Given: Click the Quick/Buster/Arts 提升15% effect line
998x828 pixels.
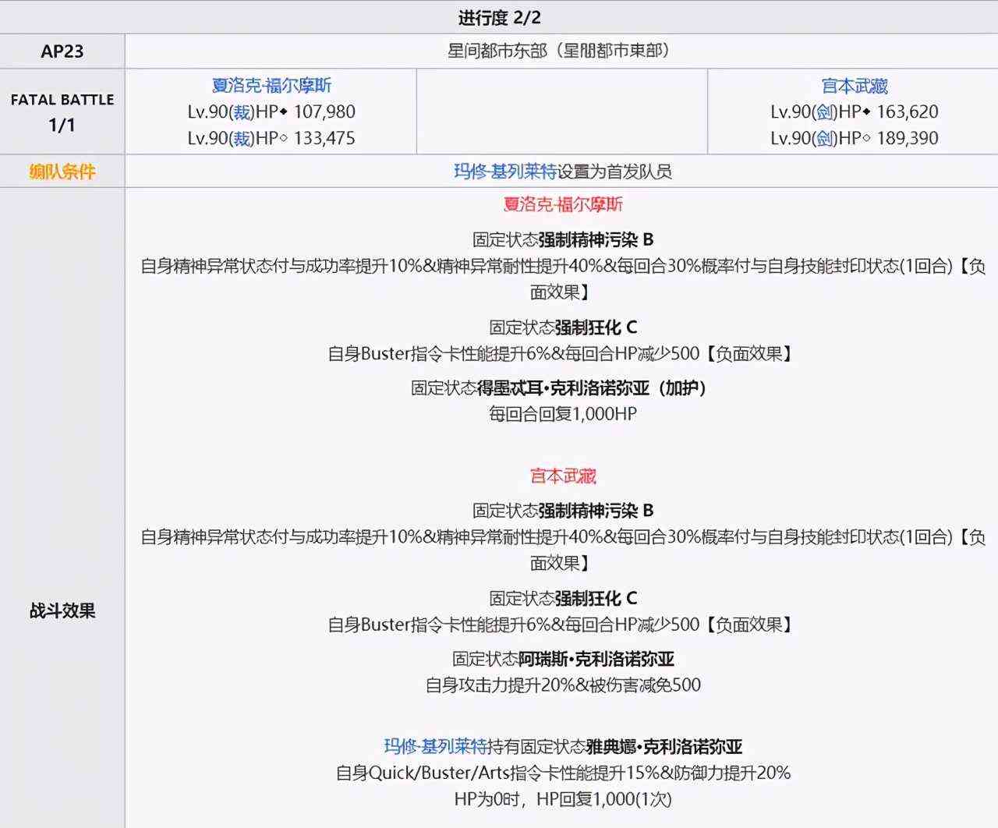Looking at the screenshot, I should click(563, 773).
